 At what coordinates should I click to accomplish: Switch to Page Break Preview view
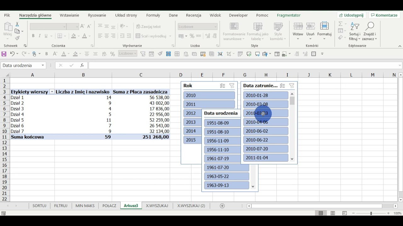tap(344, 213)
